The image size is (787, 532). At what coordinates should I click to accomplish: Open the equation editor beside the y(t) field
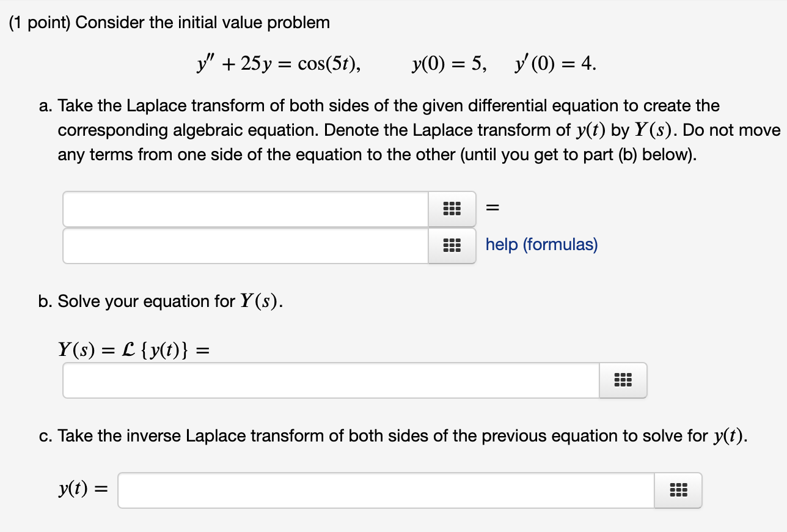coord(678,490)
